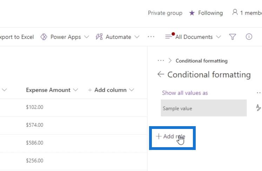This screenshot has width=262, height=171.
Task: Click the Show all values as label
Action: point(185,93)
